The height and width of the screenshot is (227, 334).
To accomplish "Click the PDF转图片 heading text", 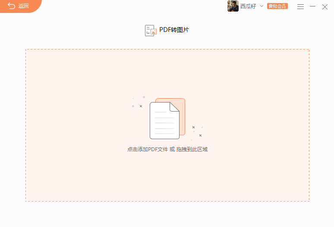I will tap(174, 30).
